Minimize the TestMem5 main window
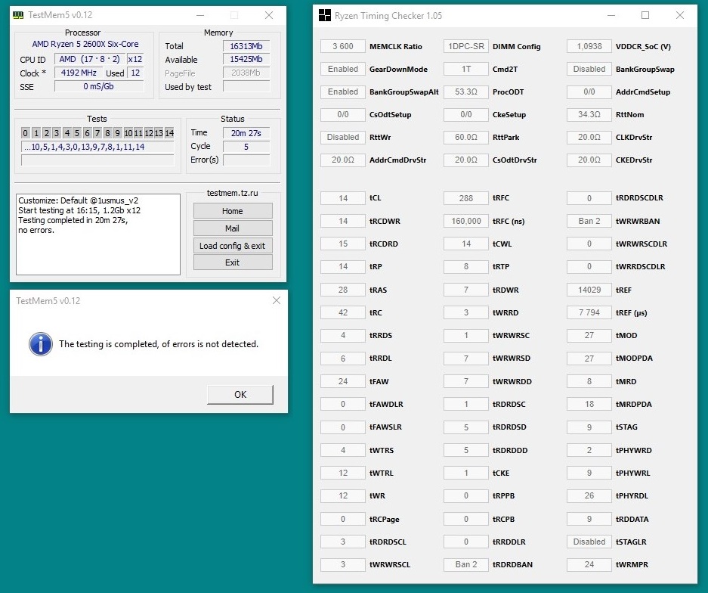The width and height of the screenshot is (708, 593). tap(199, 16)
